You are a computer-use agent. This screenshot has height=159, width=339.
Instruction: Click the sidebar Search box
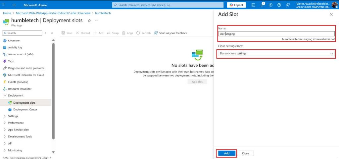tap(22, 33)
